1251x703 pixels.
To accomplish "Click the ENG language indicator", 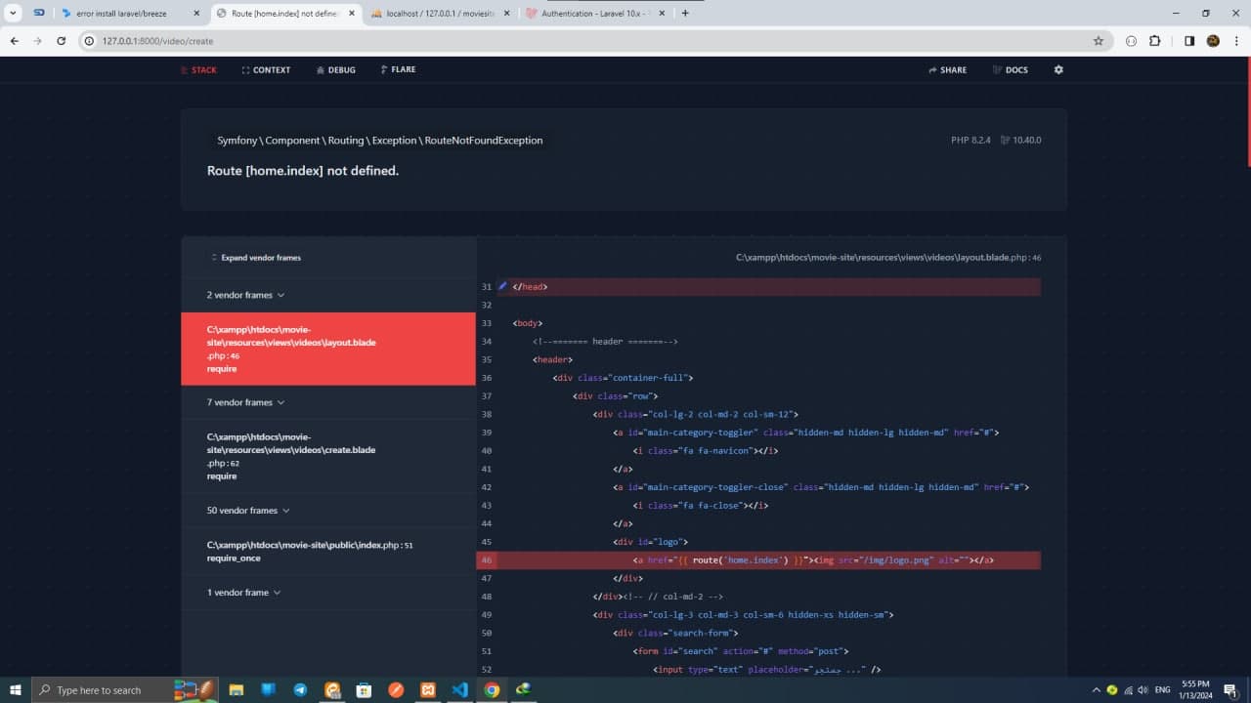I will click(x=1163, y=690).
